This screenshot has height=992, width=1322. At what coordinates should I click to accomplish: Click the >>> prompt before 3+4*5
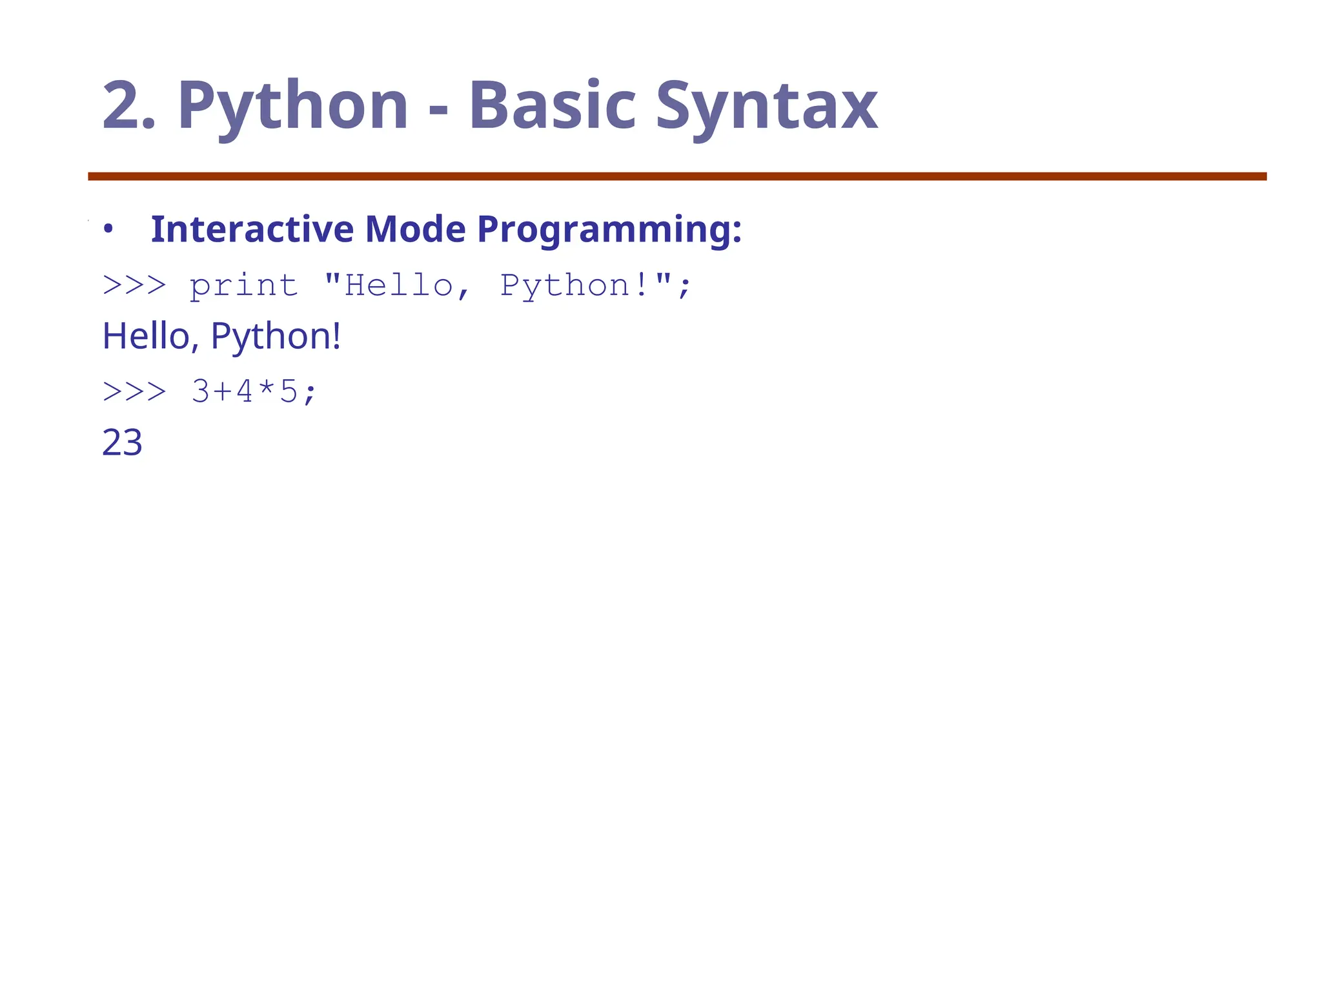134,391
